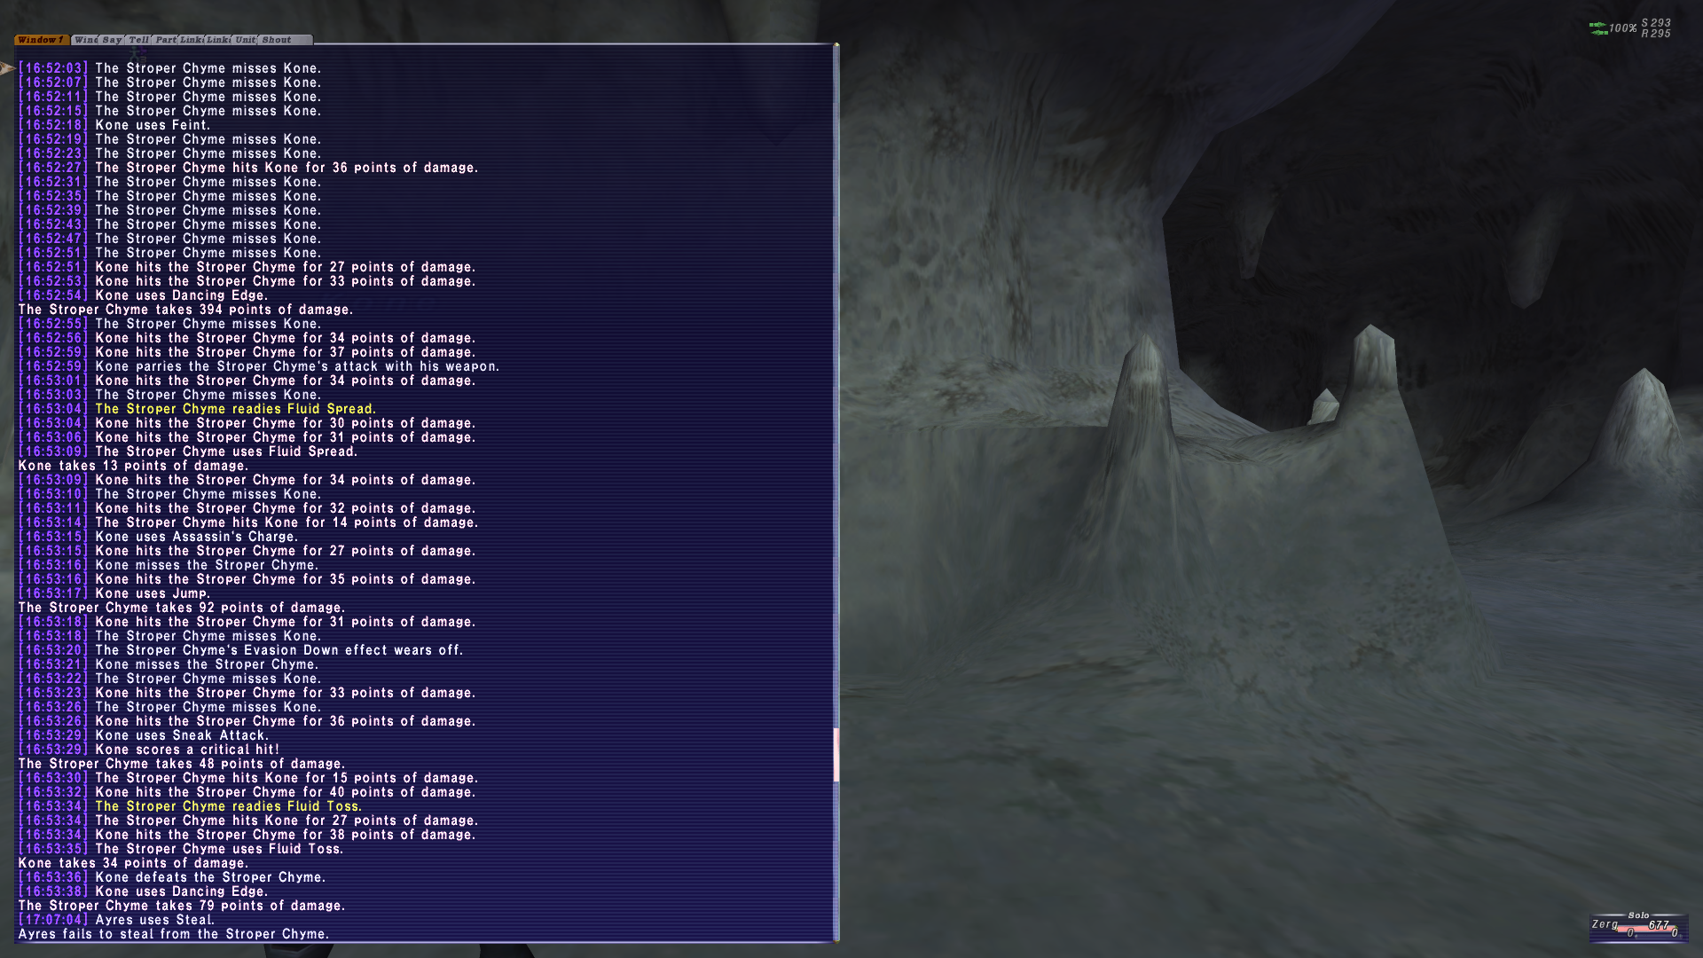Click the Solo party window header
Viewport: 1703px width, 958px height.
(1638, 915)
